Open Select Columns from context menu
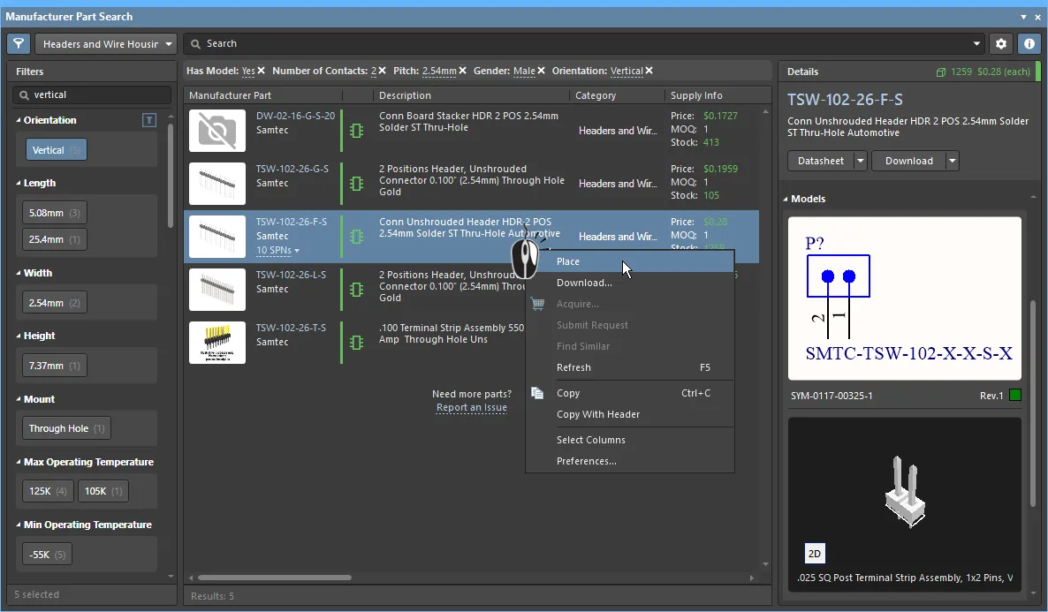This screenshot has height=612, width=1048. pyautogui.click(x=630, y=440)
